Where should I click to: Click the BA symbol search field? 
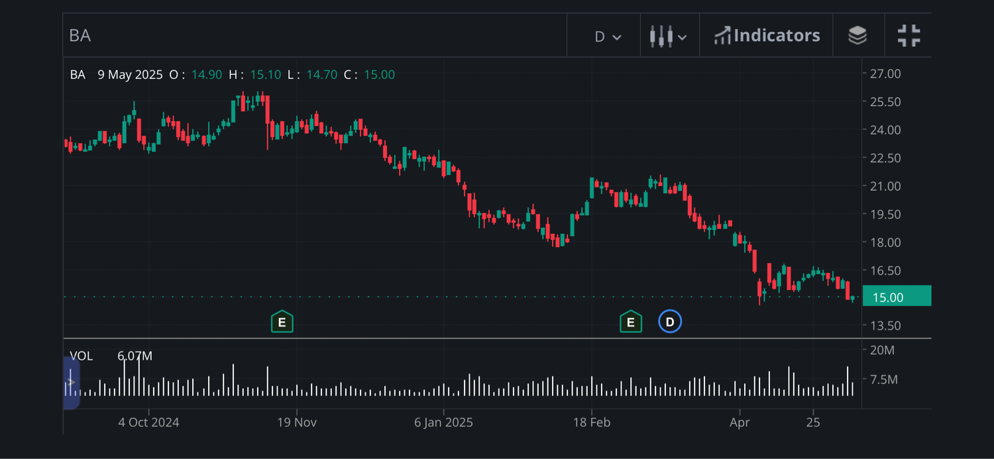click(x=315, y=35)
